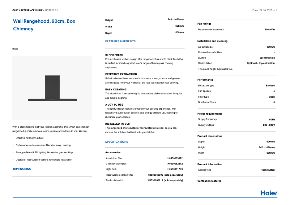The width and height of the screenshot is (290, 205).
Task: Select the aluminium filter part number H0530063372
Action: pos(175,158)
